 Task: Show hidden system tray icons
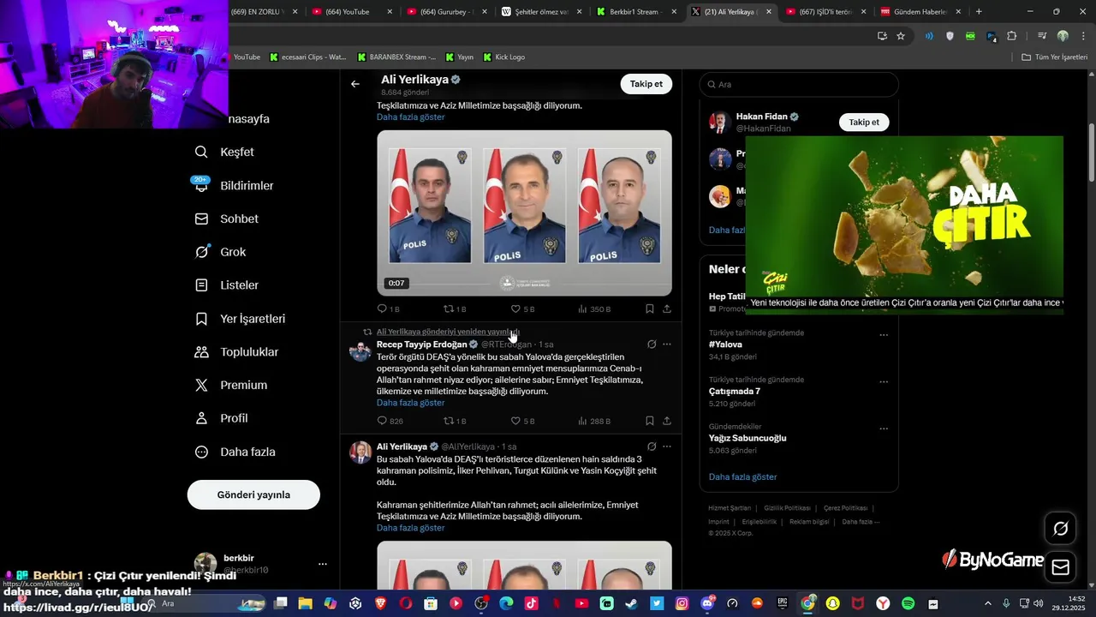click(x=987, y=603)
